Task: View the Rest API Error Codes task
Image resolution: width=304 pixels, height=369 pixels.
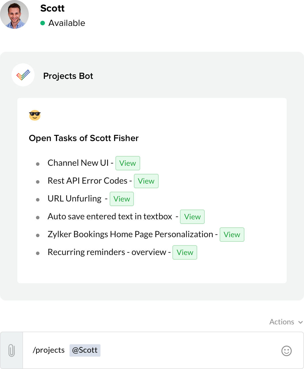Action: click(146, 181)
